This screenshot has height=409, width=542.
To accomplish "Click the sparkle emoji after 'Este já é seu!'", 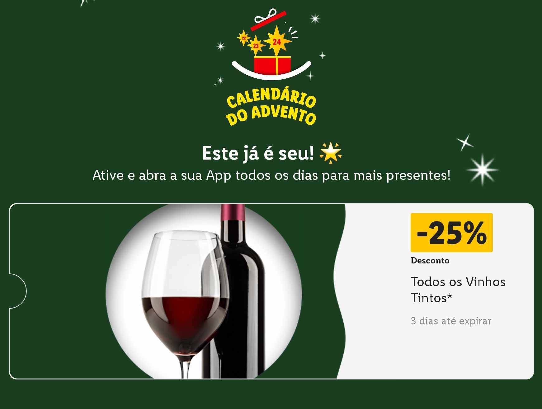I will (331, 153).
